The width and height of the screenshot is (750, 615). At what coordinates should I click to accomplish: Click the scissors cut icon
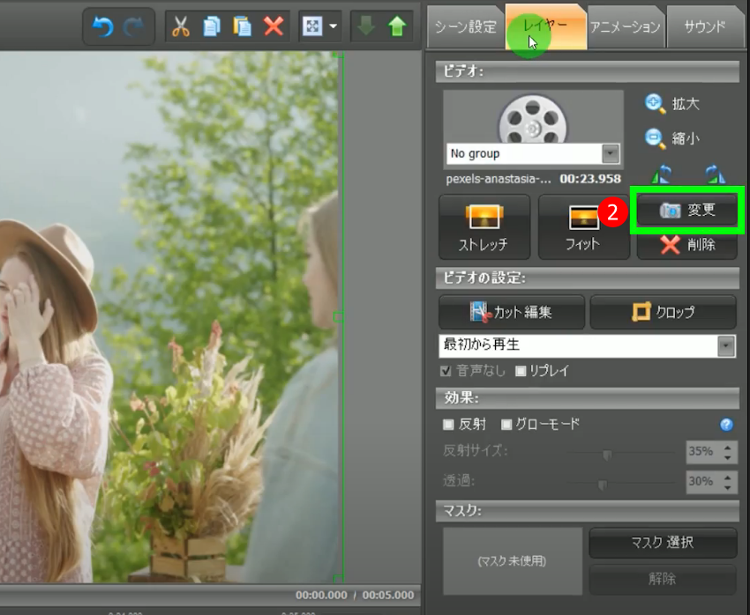(181, 26)
